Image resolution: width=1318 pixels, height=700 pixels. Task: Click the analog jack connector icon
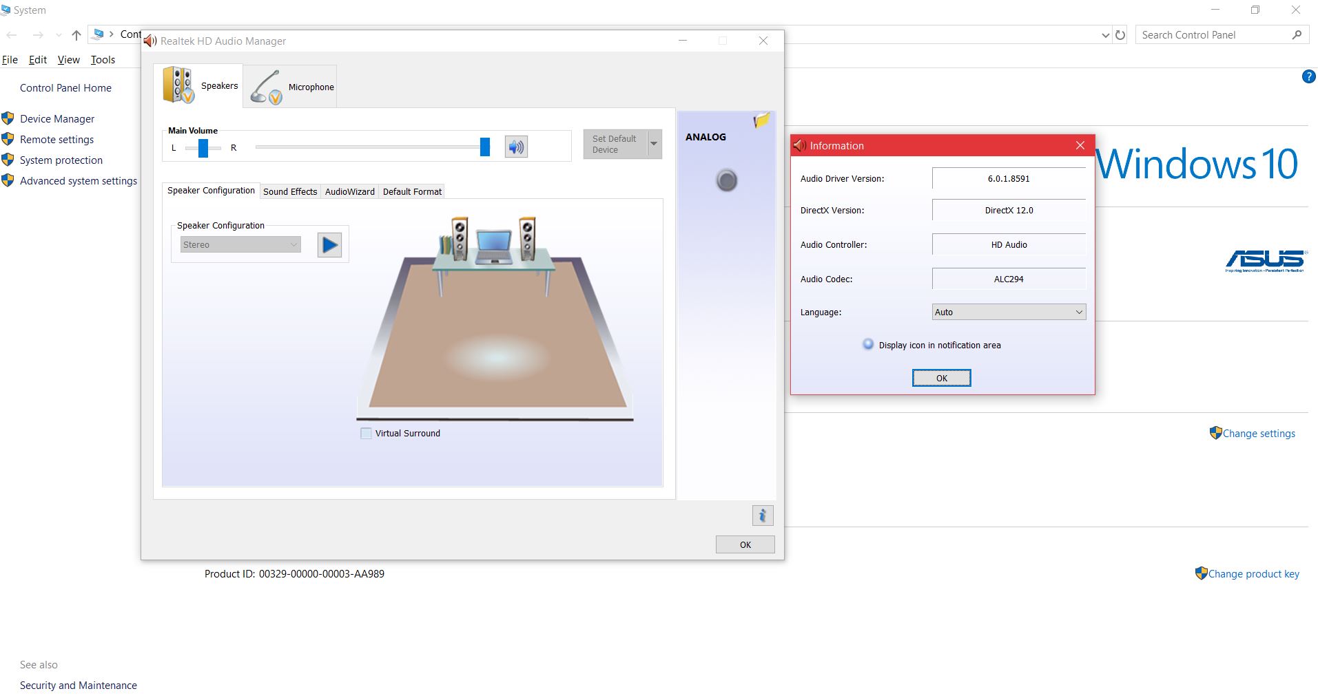[x=725, y=180]
